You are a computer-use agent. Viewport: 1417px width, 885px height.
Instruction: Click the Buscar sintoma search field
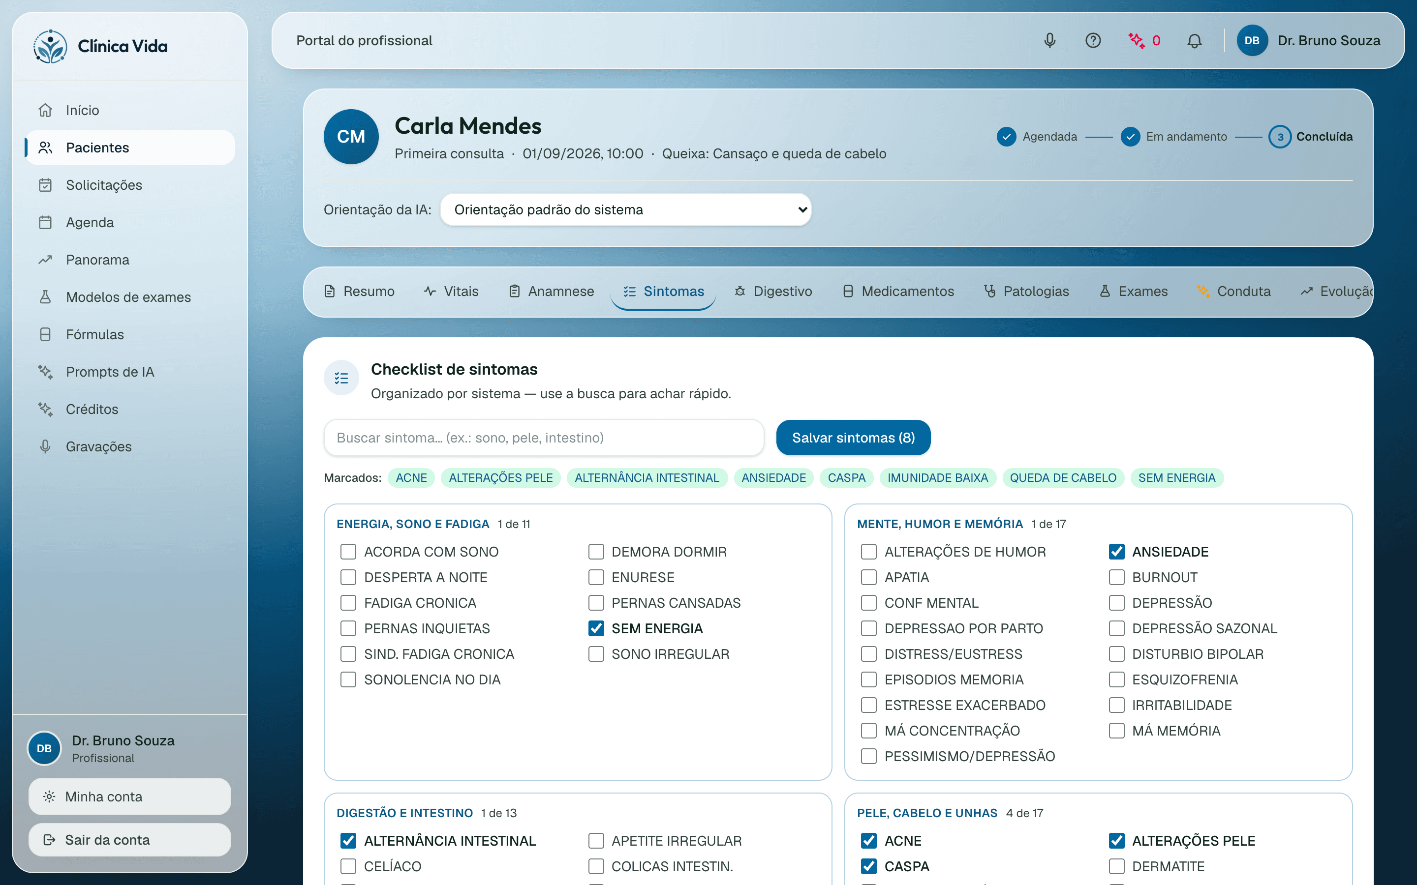click(x=543, y=437)
